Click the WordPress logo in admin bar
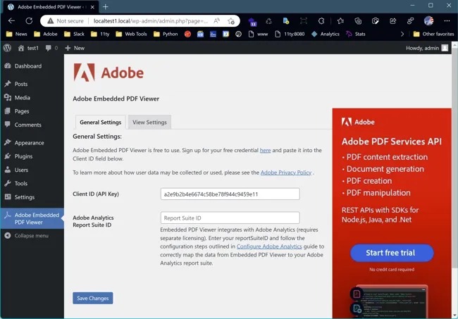458x319 pixels. click(x=7, y=48)
